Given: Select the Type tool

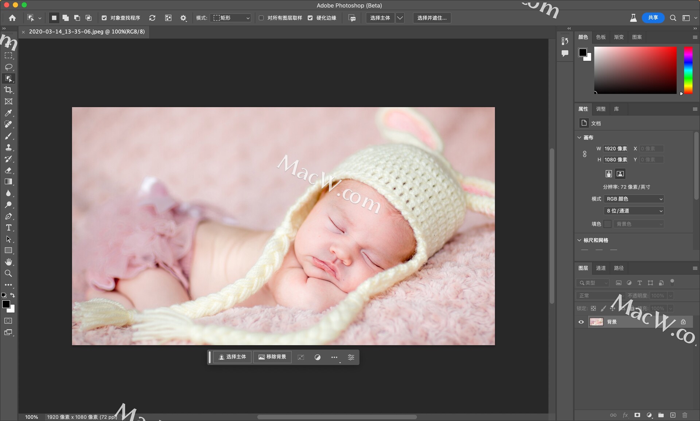Looking at the screenshot, I should [x=9, y=228].
